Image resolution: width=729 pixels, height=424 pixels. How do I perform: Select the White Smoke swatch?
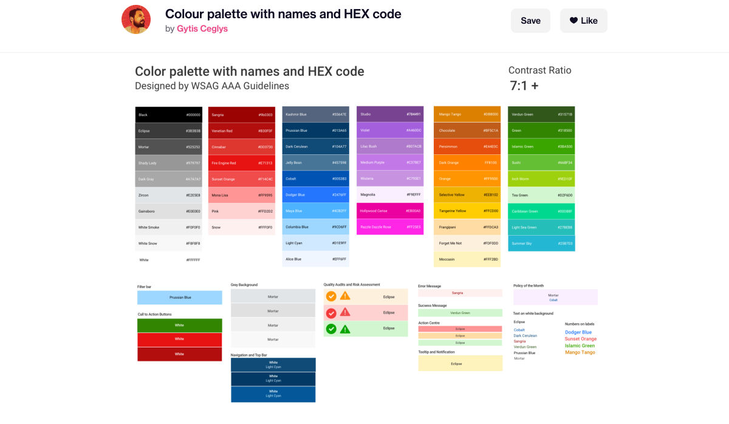click(x=168, y=227)
